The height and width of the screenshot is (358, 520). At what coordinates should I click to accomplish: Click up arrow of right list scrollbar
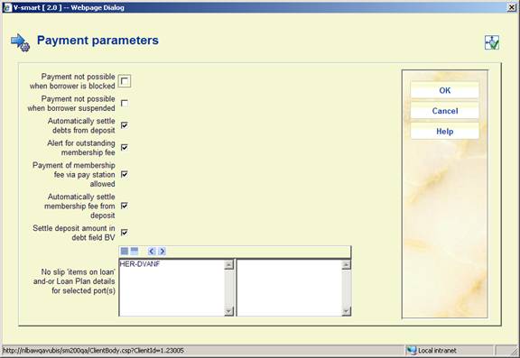click(x=347, y=264)
